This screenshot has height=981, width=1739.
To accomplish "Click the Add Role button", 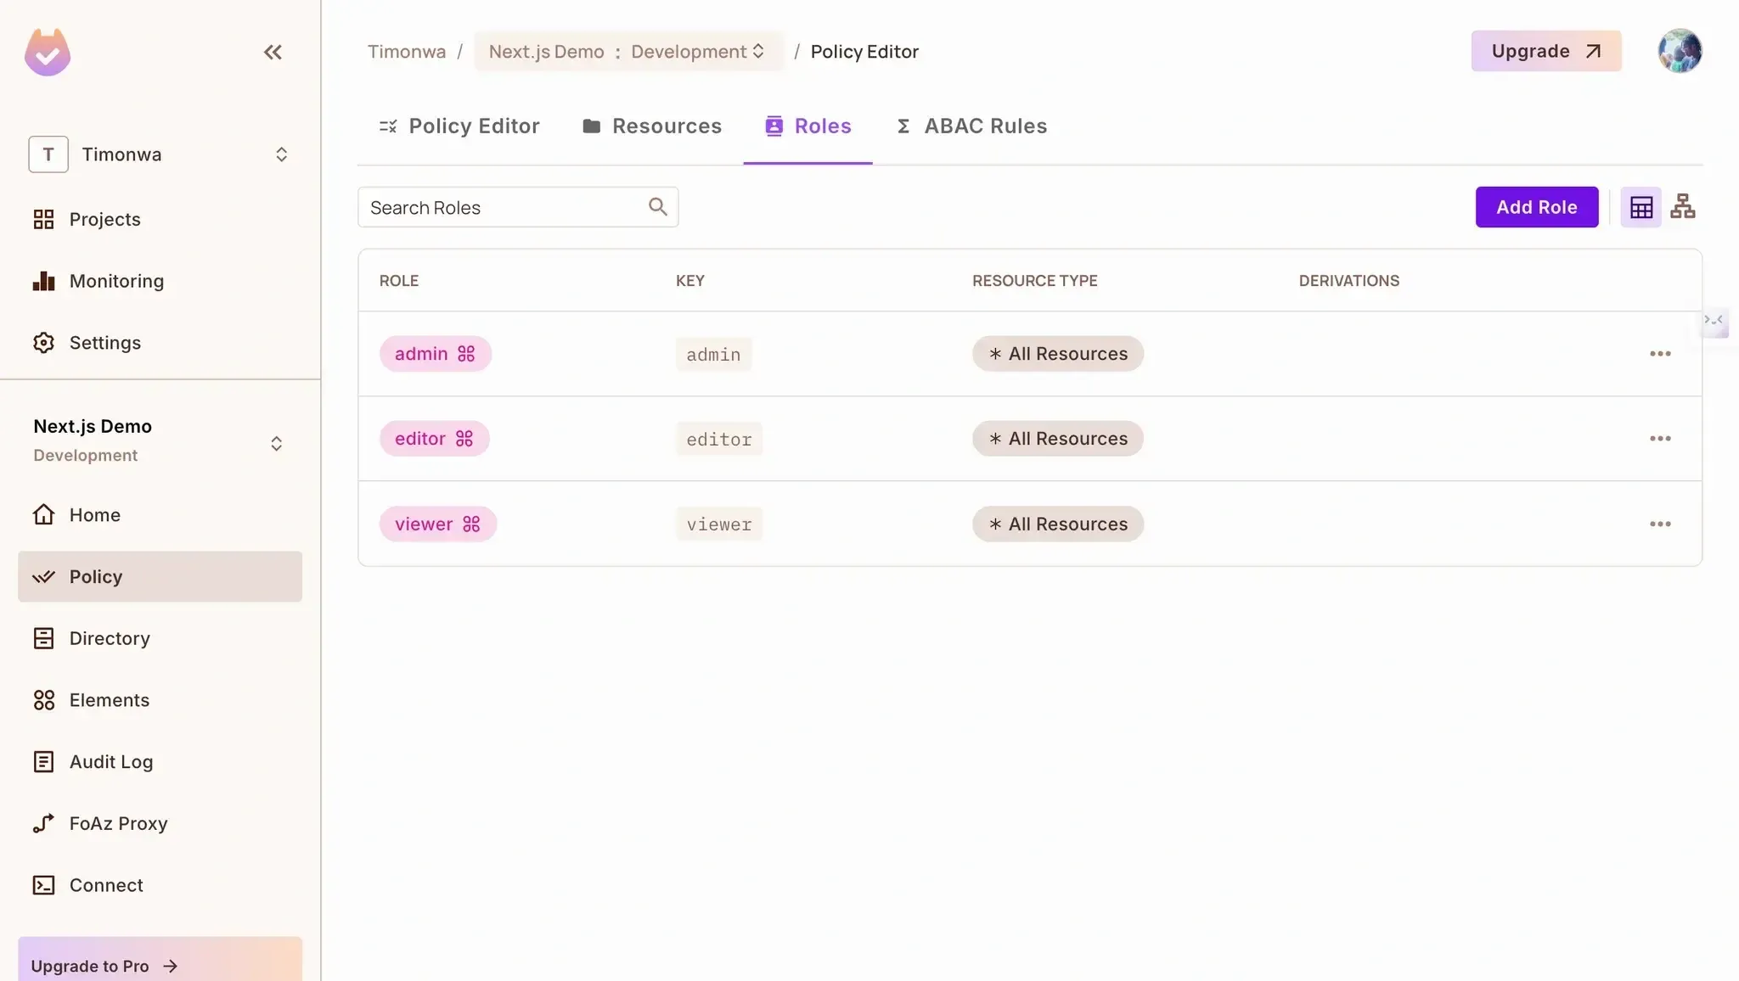I will click(x=1536, y=207).
